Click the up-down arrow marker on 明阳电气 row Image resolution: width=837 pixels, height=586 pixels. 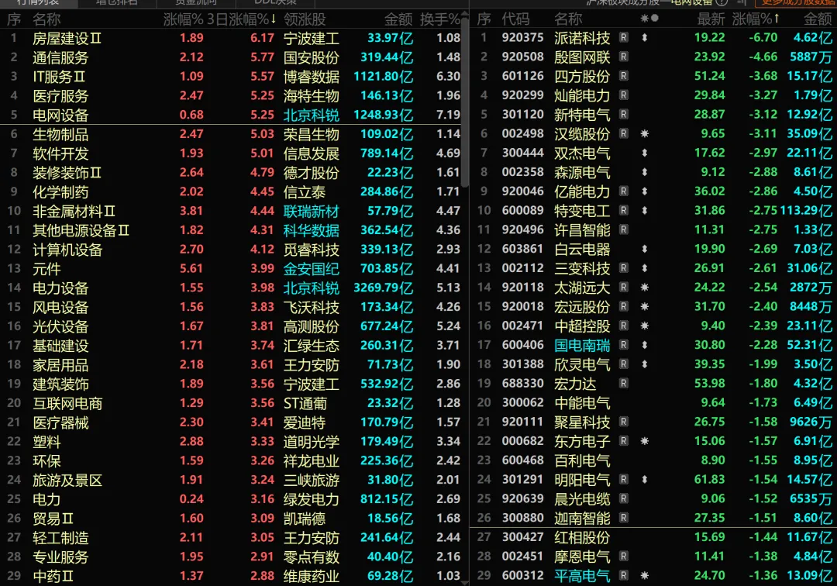coord(644,479)
